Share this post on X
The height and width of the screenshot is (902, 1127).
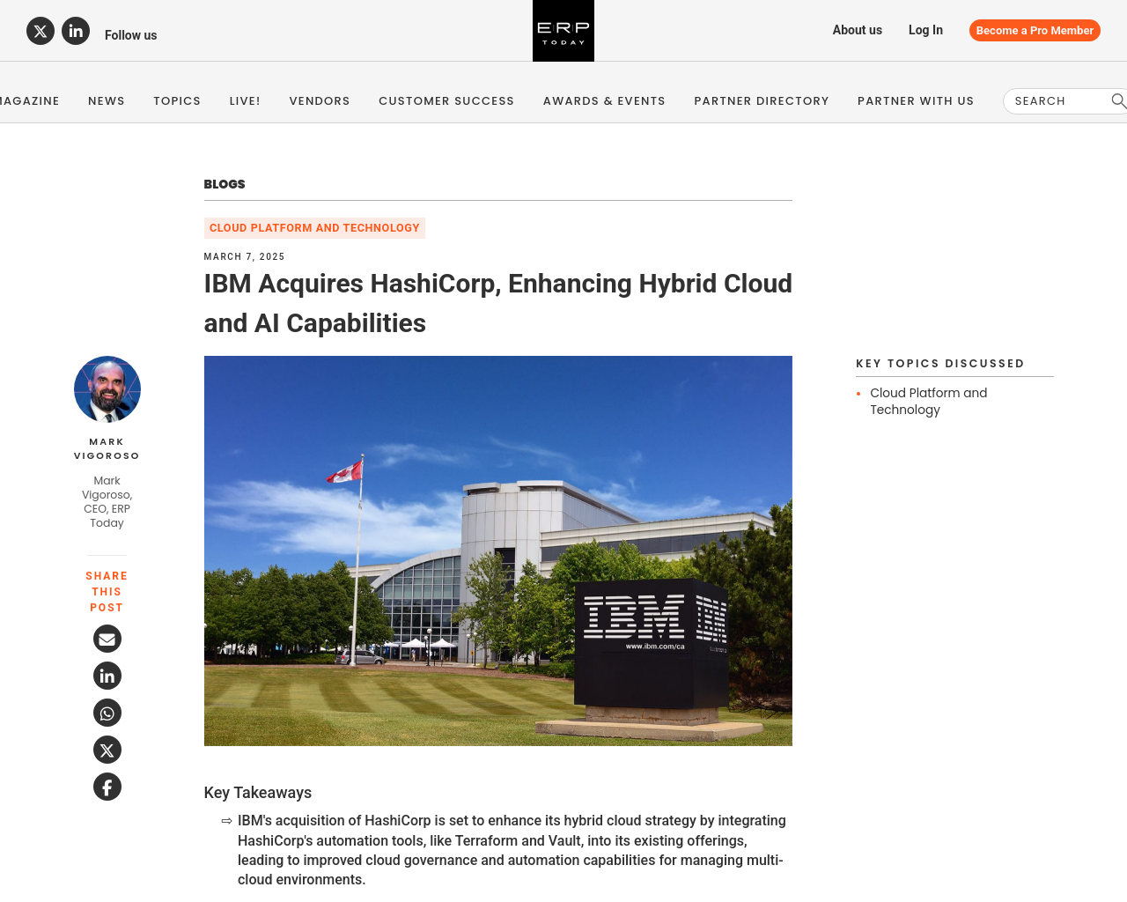tap(107, 750)
